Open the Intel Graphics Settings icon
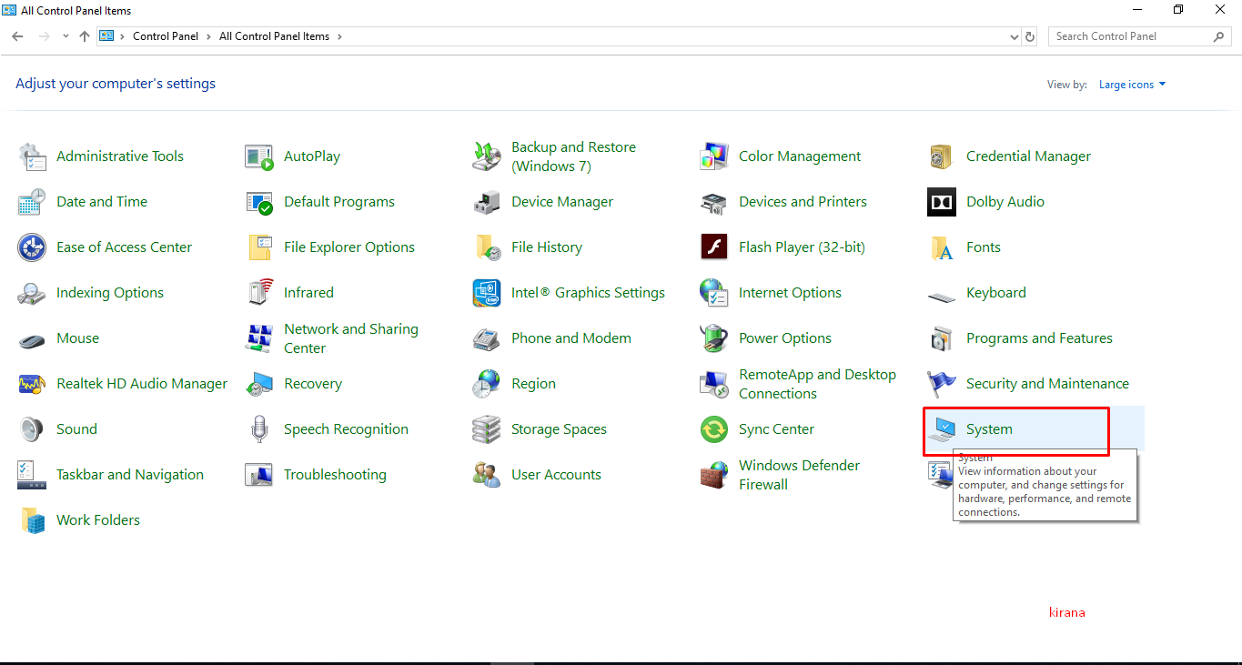 [487, 293]
